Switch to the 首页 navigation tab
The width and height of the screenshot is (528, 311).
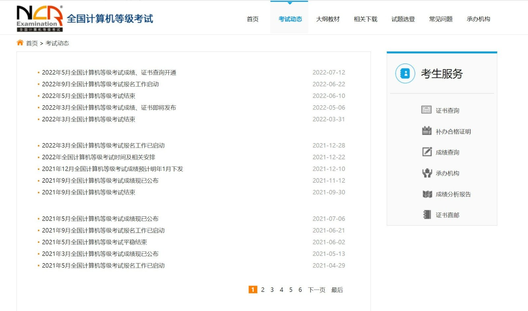coord(252,19)
